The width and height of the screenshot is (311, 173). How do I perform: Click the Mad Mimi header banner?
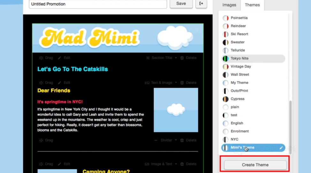(118, 38)
